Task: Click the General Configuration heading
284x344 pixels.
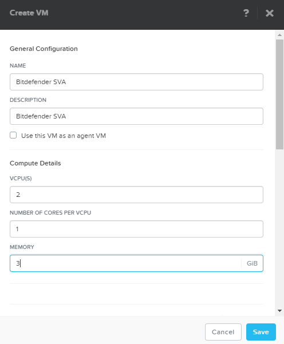Action: tap(44, 49)
